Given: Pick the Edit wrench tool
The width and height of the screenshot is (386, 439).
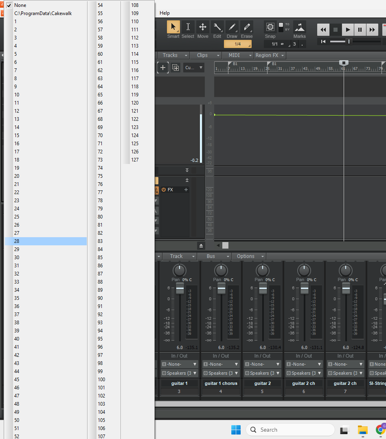Looking at the screenshot, I should (x=217, y=27).
